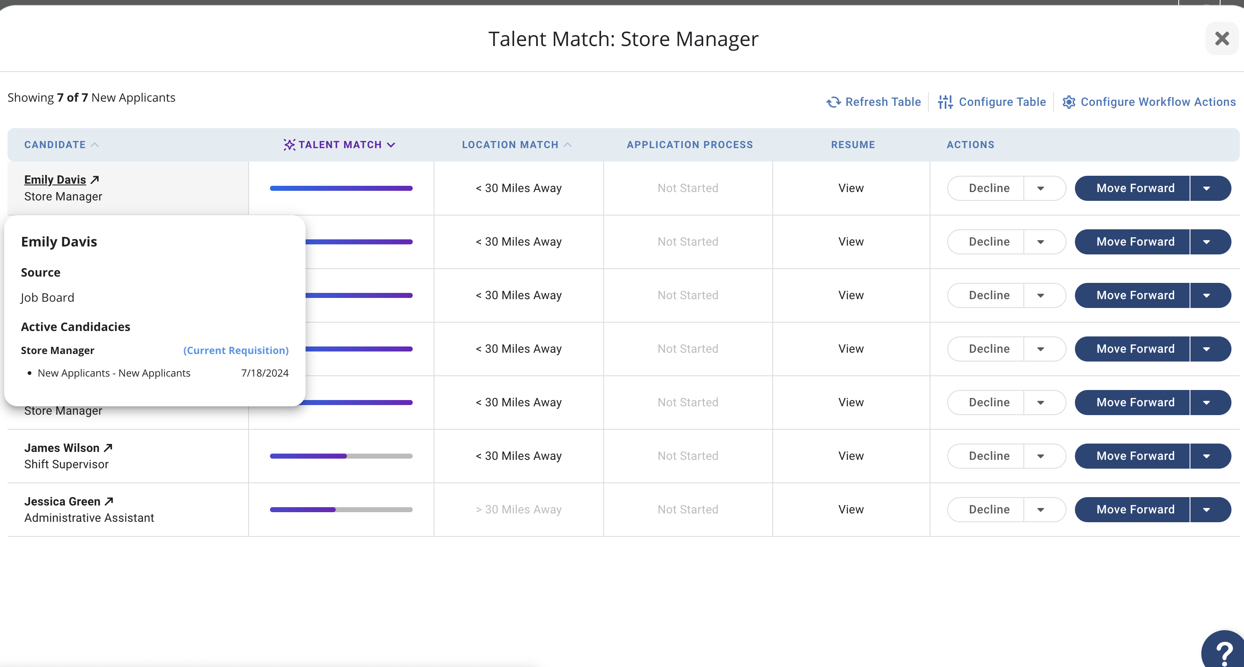Open Emily Davis profile arrow icon

click(95, 180)
